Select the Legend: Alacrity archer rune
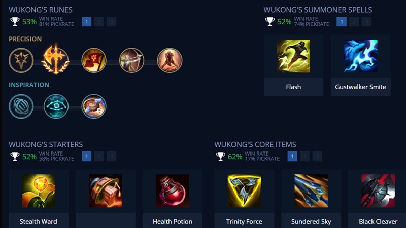Image resolution: width=406 pixels, height=228 pixels. coord(131,60)
